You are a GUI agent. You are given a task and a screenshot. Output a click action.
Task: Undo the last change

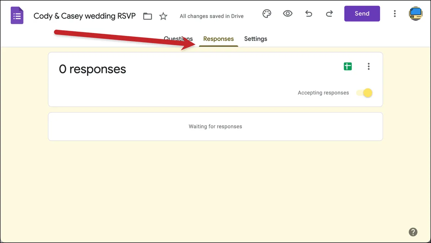[x=309, y=14]
